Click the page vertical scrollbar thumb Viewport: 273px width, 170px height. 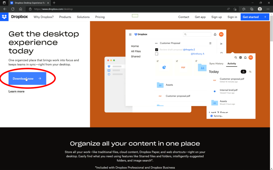point(271,29)
